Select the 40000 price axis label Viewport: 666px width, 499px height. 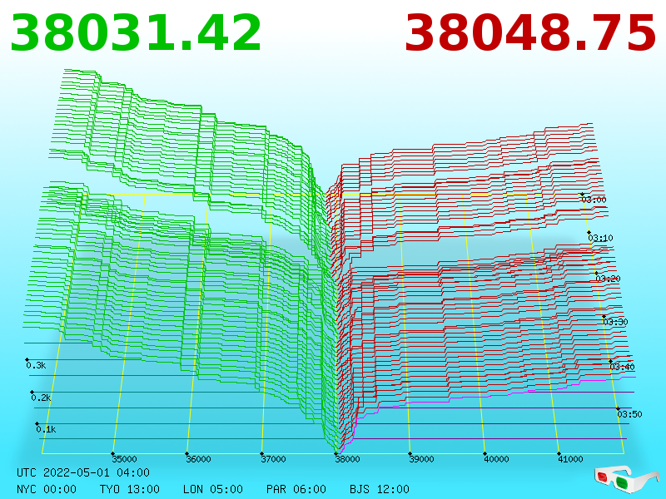click(496, 459)
